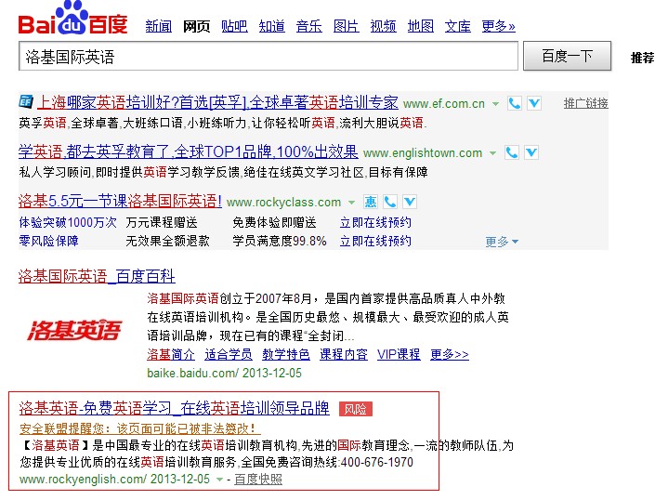Click the www.rockyenglish.com/ URL text
655x500 pixels.
tap(83, 480)
